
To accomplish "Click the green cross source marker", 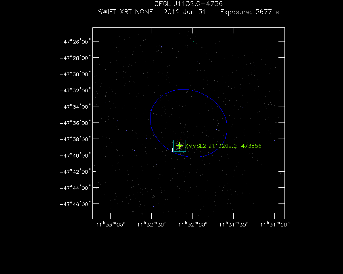I will (x=180, y=145).
